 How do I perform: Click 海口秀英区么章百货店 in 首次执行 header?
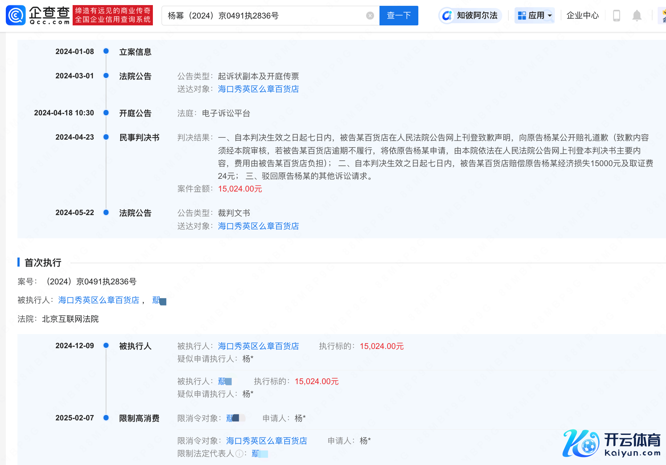point(98,300)
